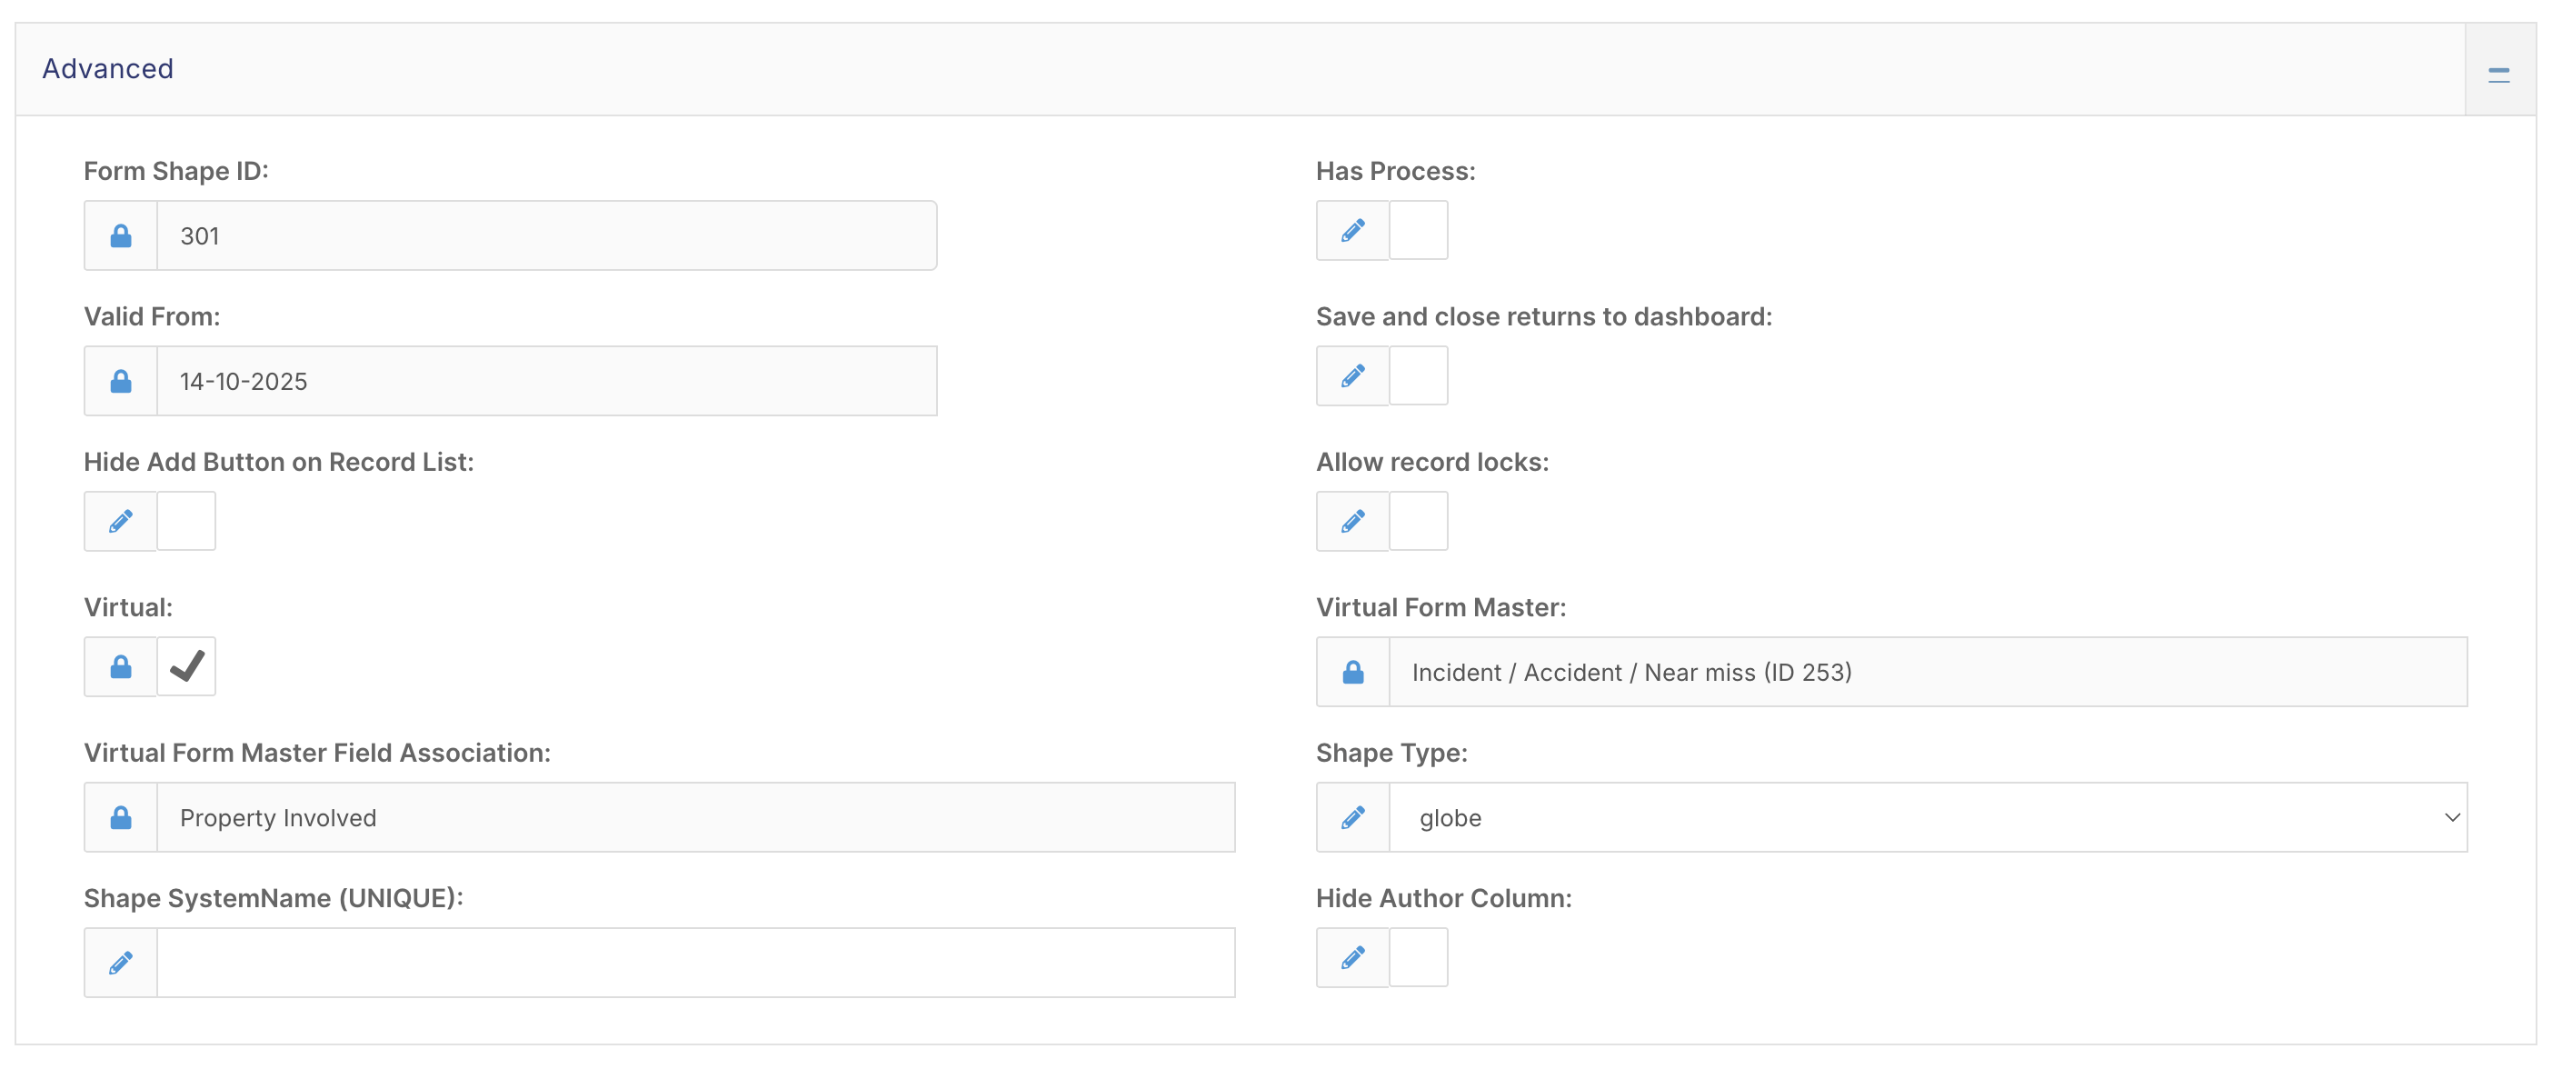Click the Property Involved field
2552x1069 pixels.
point(695,817)
